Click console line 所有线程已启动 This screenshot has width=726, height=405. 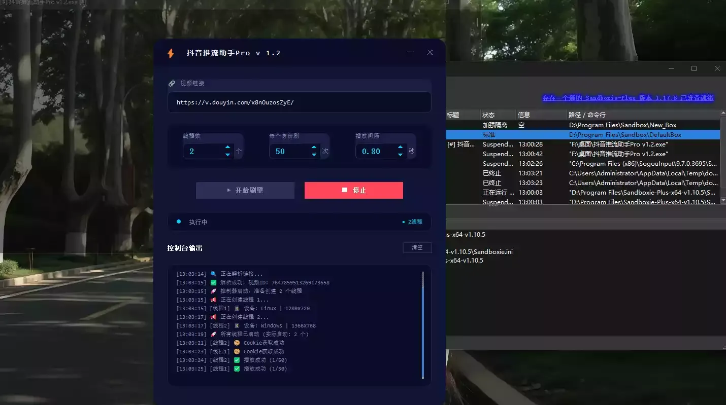coord(242,334)
